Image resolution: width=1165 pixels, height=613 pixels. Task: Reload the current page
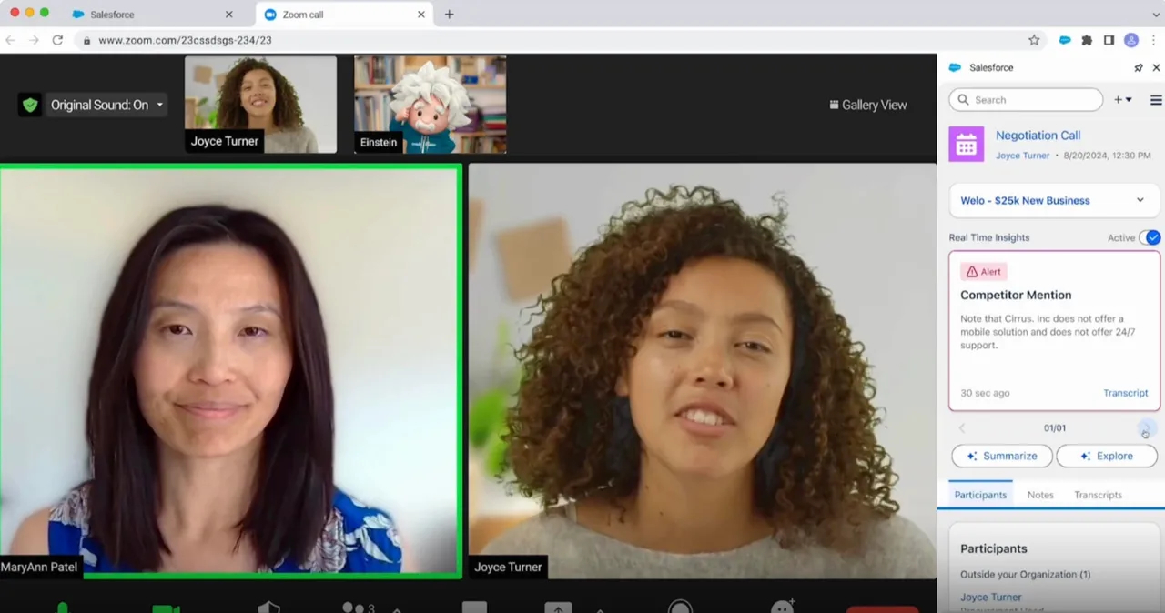pyautogui.click(x=57, y=40)
